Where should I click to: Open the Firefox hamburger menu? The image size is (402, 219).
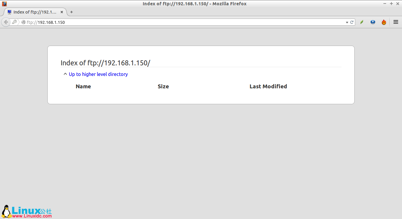pyautogui.click(x=396, y=22)
